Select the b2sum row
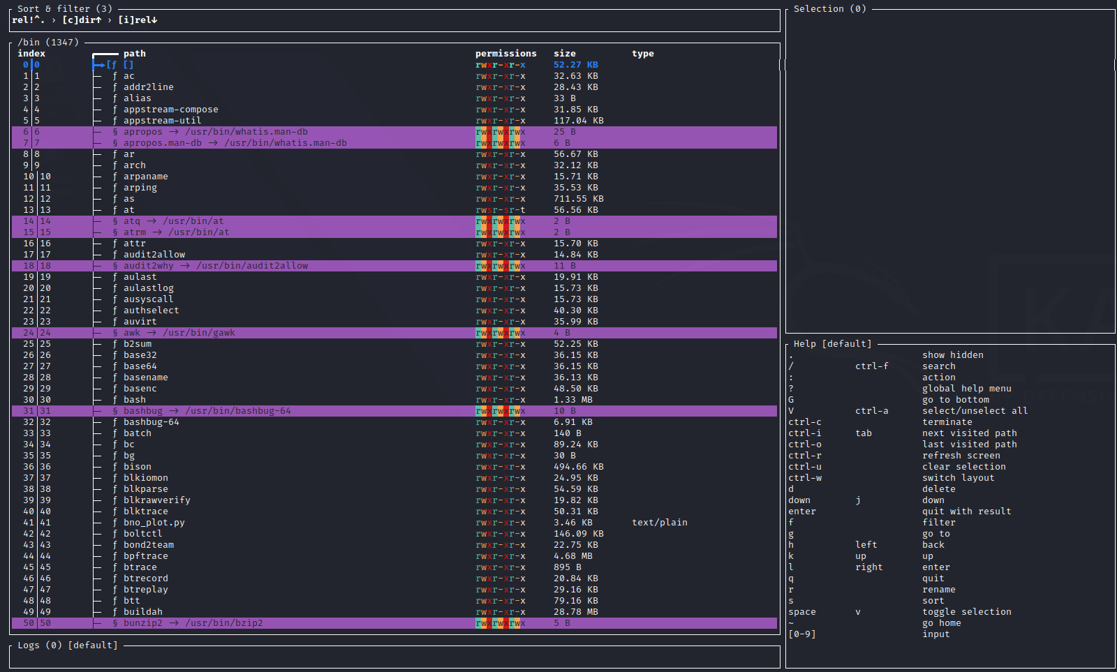This screenshot has height=672, width=1117. tap(394, 344)
